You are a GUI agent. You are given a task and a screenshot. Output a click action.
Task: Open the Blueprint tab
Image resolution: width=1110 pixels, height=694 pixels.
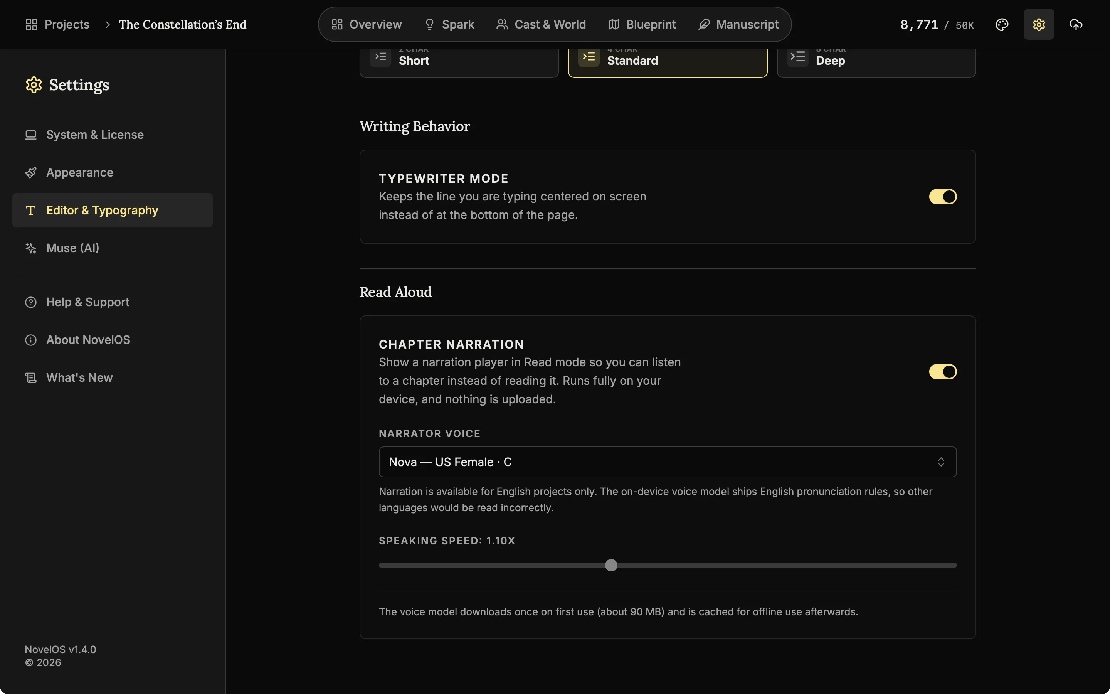click(642, 24)
